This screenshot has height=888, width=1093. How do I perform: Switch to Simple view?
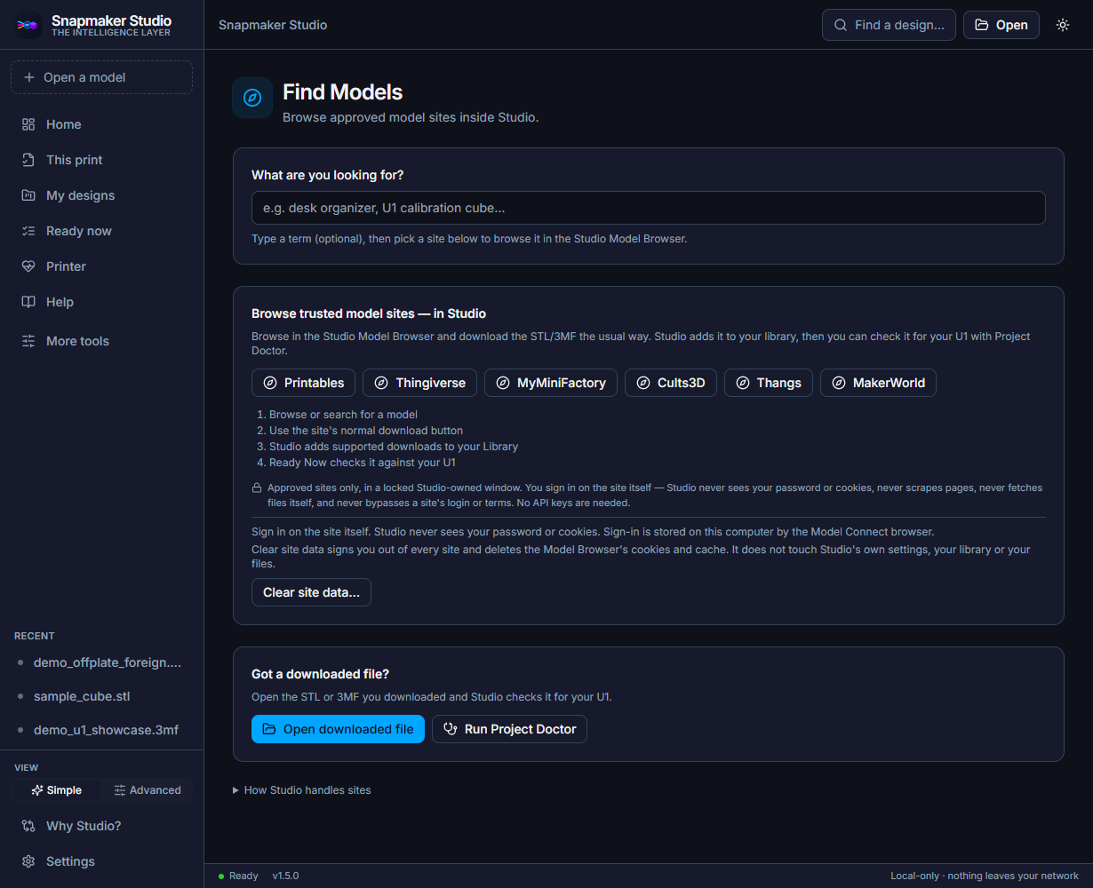[56, 790]
